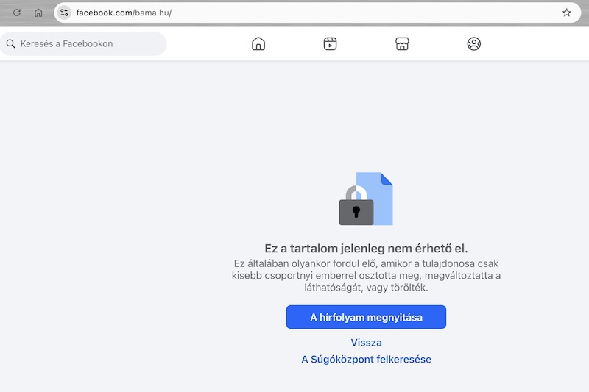Click the browser home button

(x=38, y=13)
